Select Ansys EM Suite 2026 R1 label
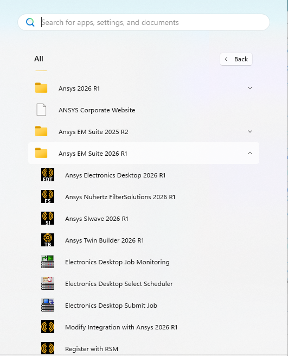288x356 pixels. pos(93,154)
